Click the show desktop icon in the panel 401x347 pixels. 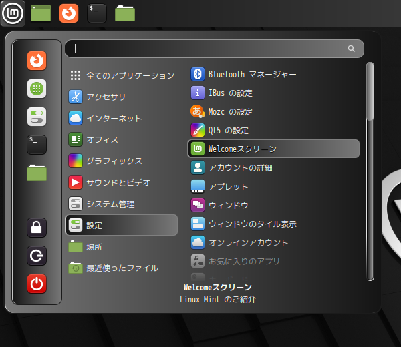(41, 13)
